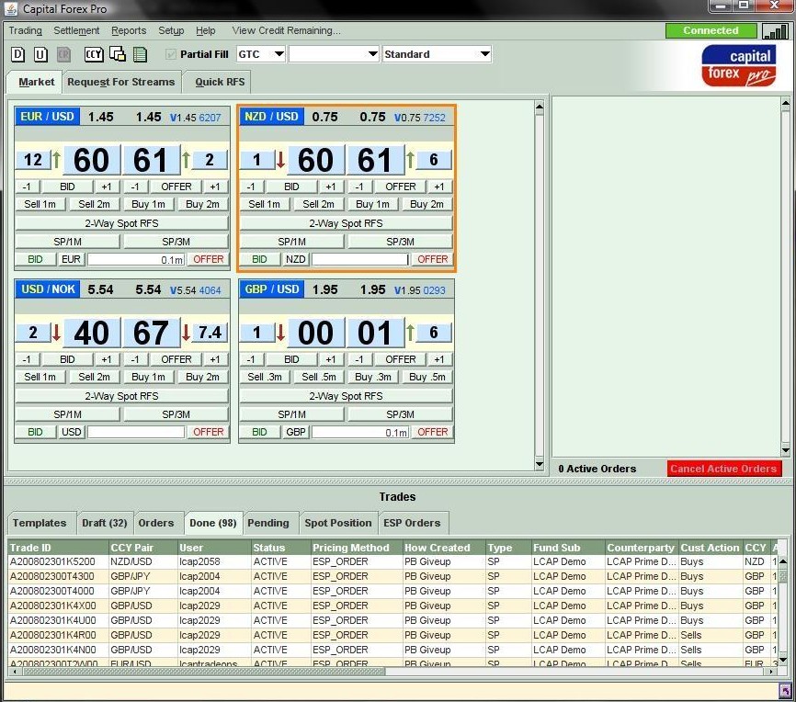Click the green list sheet toolbar icon
The image size is (796, 702).
140,54
